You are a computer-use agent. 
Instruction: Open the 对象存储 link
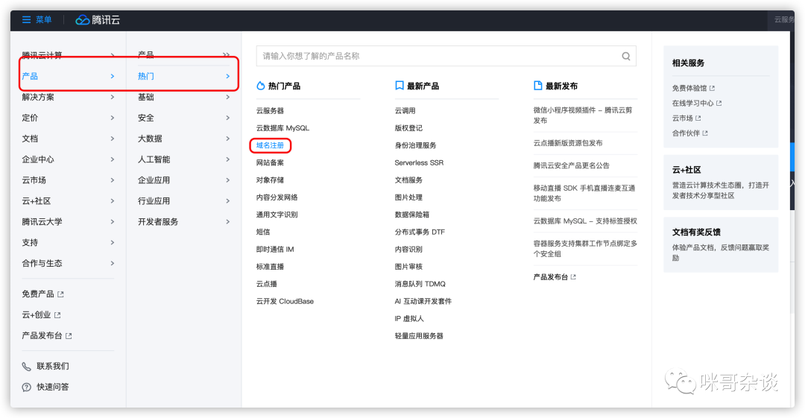coord(270,180)
